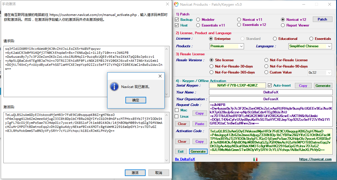Open the Products dropdown showing Premium

pos(227,46)
